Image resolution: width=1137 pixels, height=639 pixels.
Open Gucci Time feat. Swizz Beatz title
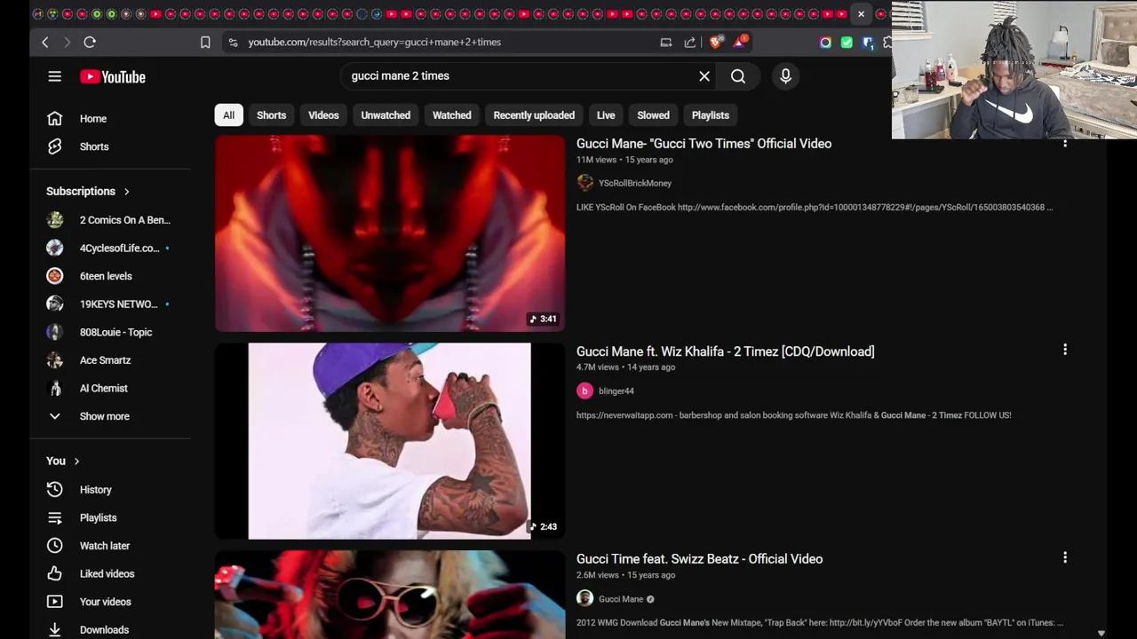[x=699, y=559]
